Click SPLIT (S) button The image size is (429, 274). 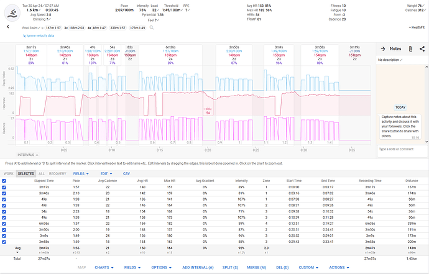click(230, 267)
